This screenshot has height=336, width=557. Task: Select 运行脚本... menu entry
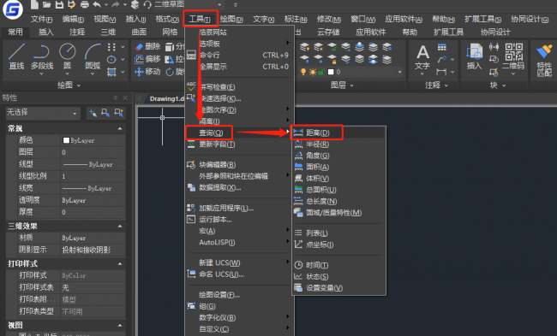(x=239, y=220)
